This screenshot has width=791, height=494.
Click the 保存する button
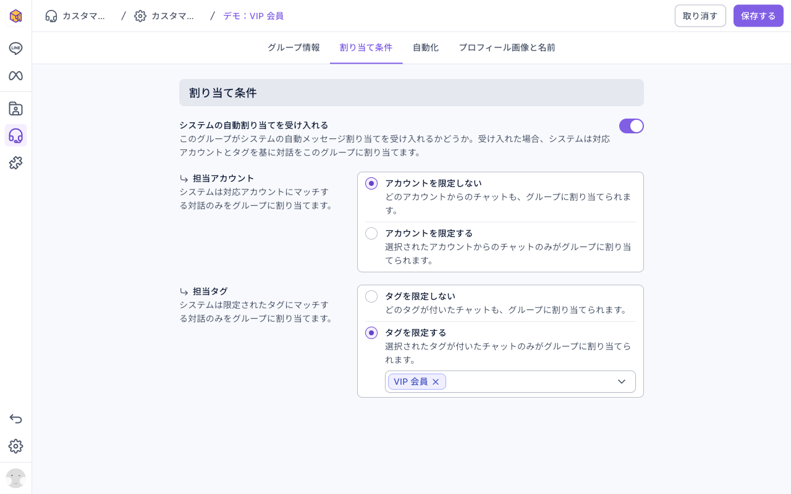click(758, 16)
